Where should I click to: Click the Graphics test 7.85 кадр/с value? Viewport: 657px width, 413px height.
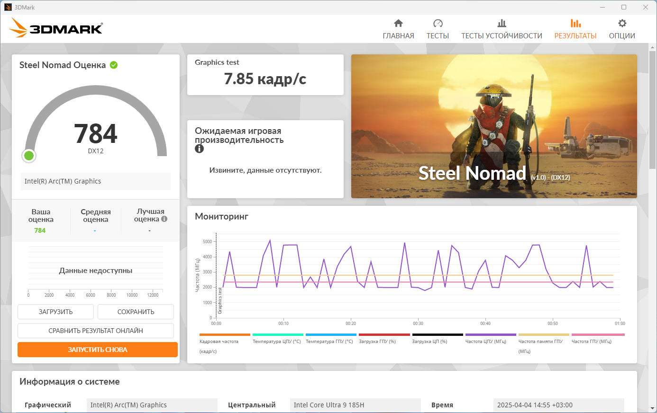pyautogui.click(x=265, y=79)
